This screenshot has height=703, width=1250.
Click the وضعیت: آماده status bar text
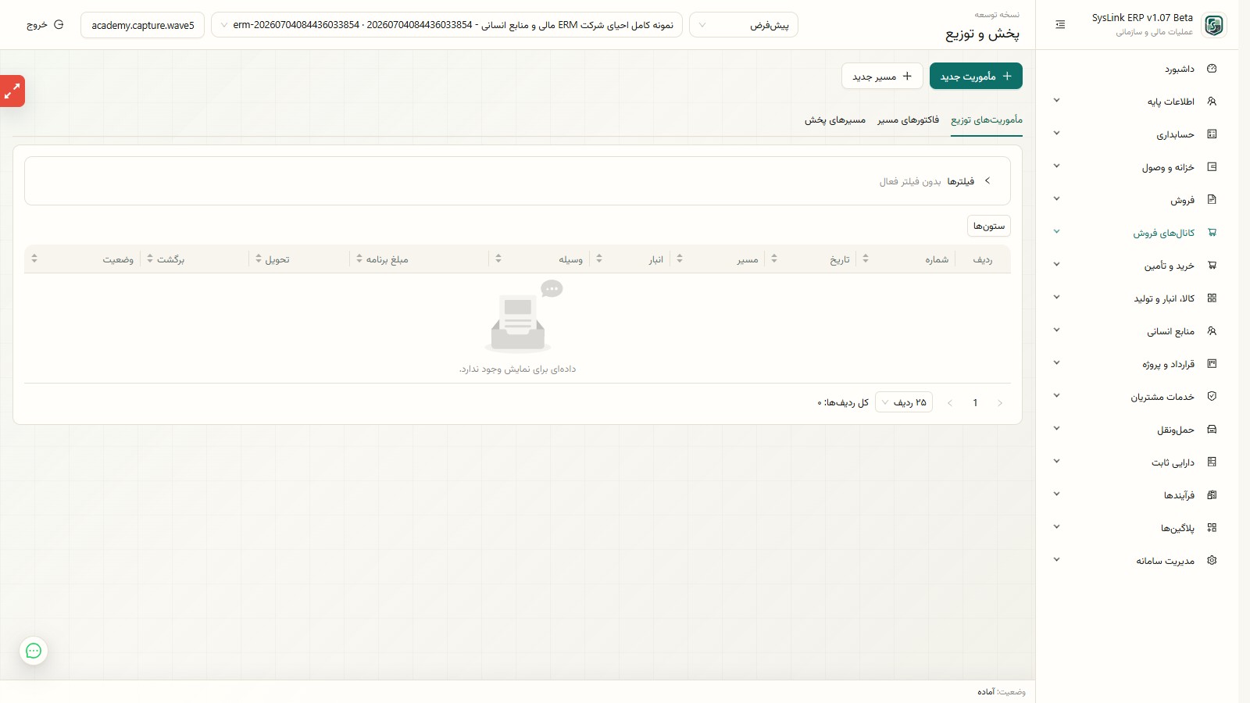click(x=1002, y=692)
